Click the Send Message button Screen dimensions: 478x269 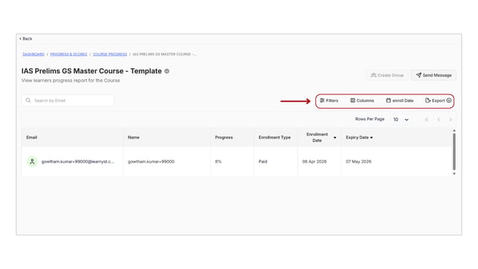[433, 75]
